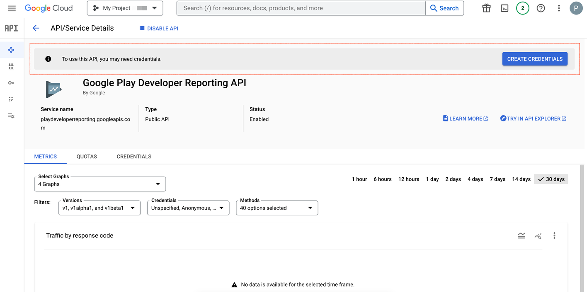
Task: Select the 7 days time range
Action: click(x=497, y=179)
